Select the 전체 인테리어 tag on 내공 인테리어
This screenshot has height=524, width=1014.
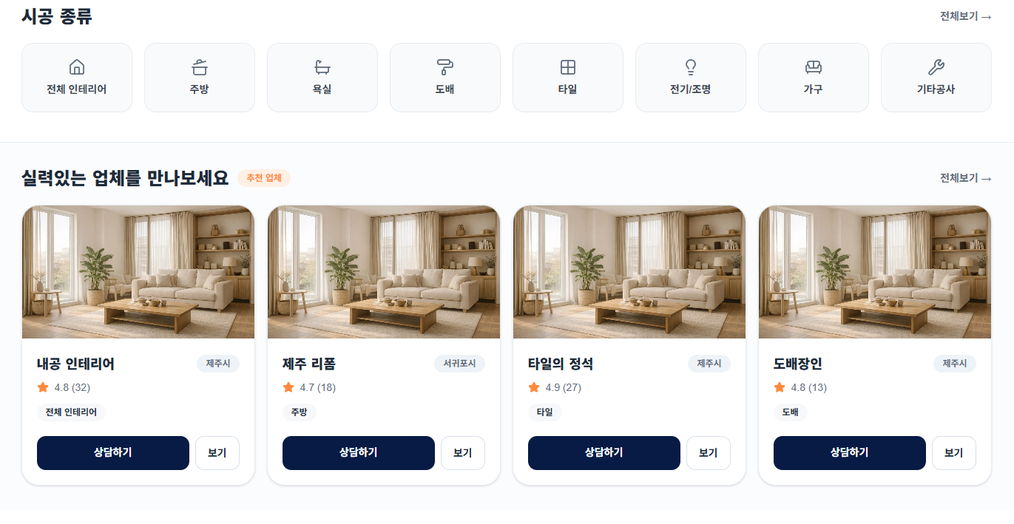pyautogui.click(x=71, y=412)
